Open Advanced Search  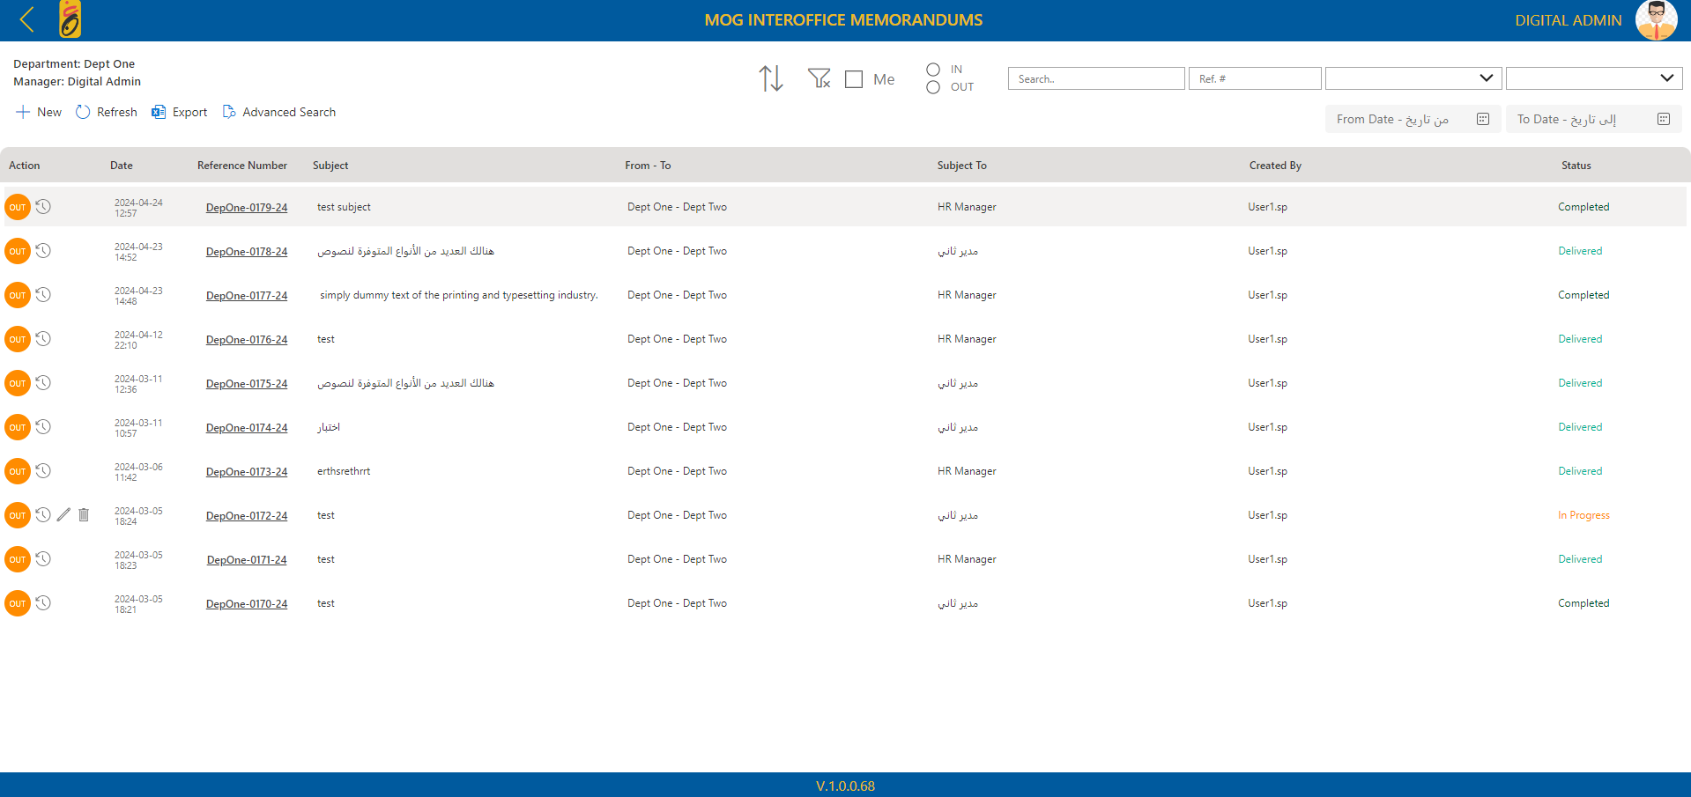click(278, 112)
